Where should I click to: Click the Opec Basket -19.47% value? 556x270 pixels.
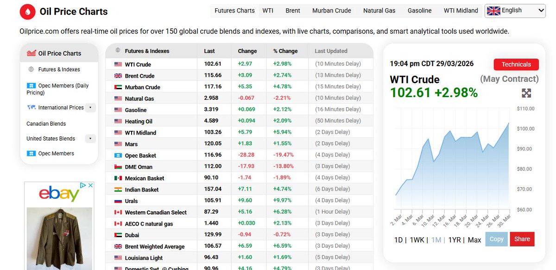click(x=283, y=155)
